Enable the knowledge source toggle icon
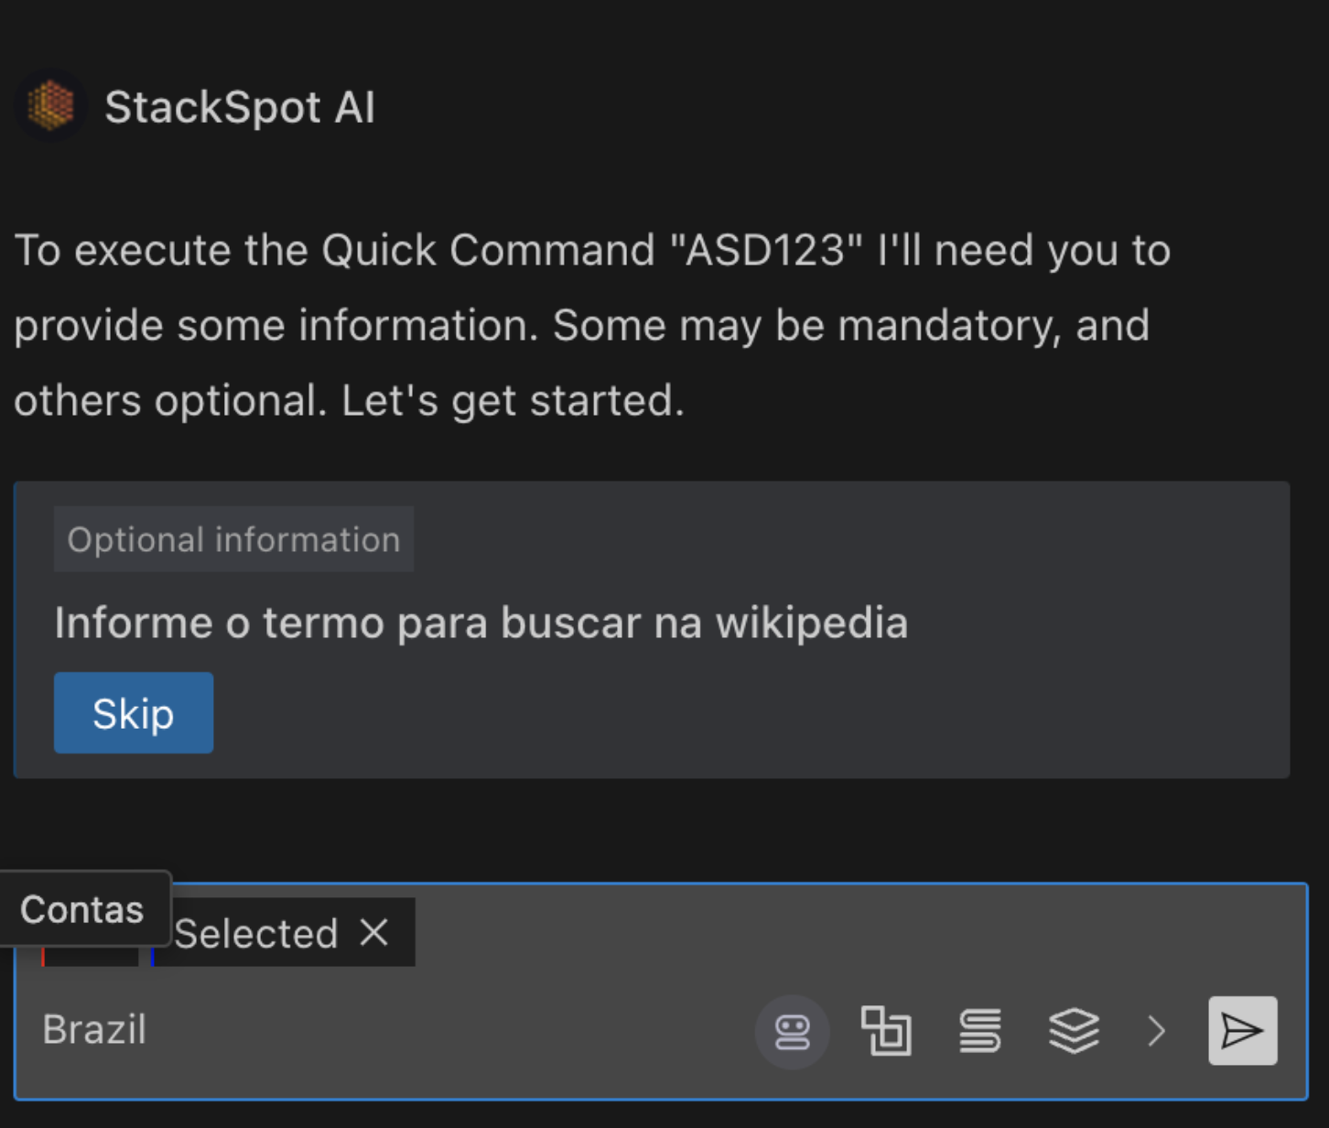Viewport: 1329px width, 1128px height. point(980,1030)
